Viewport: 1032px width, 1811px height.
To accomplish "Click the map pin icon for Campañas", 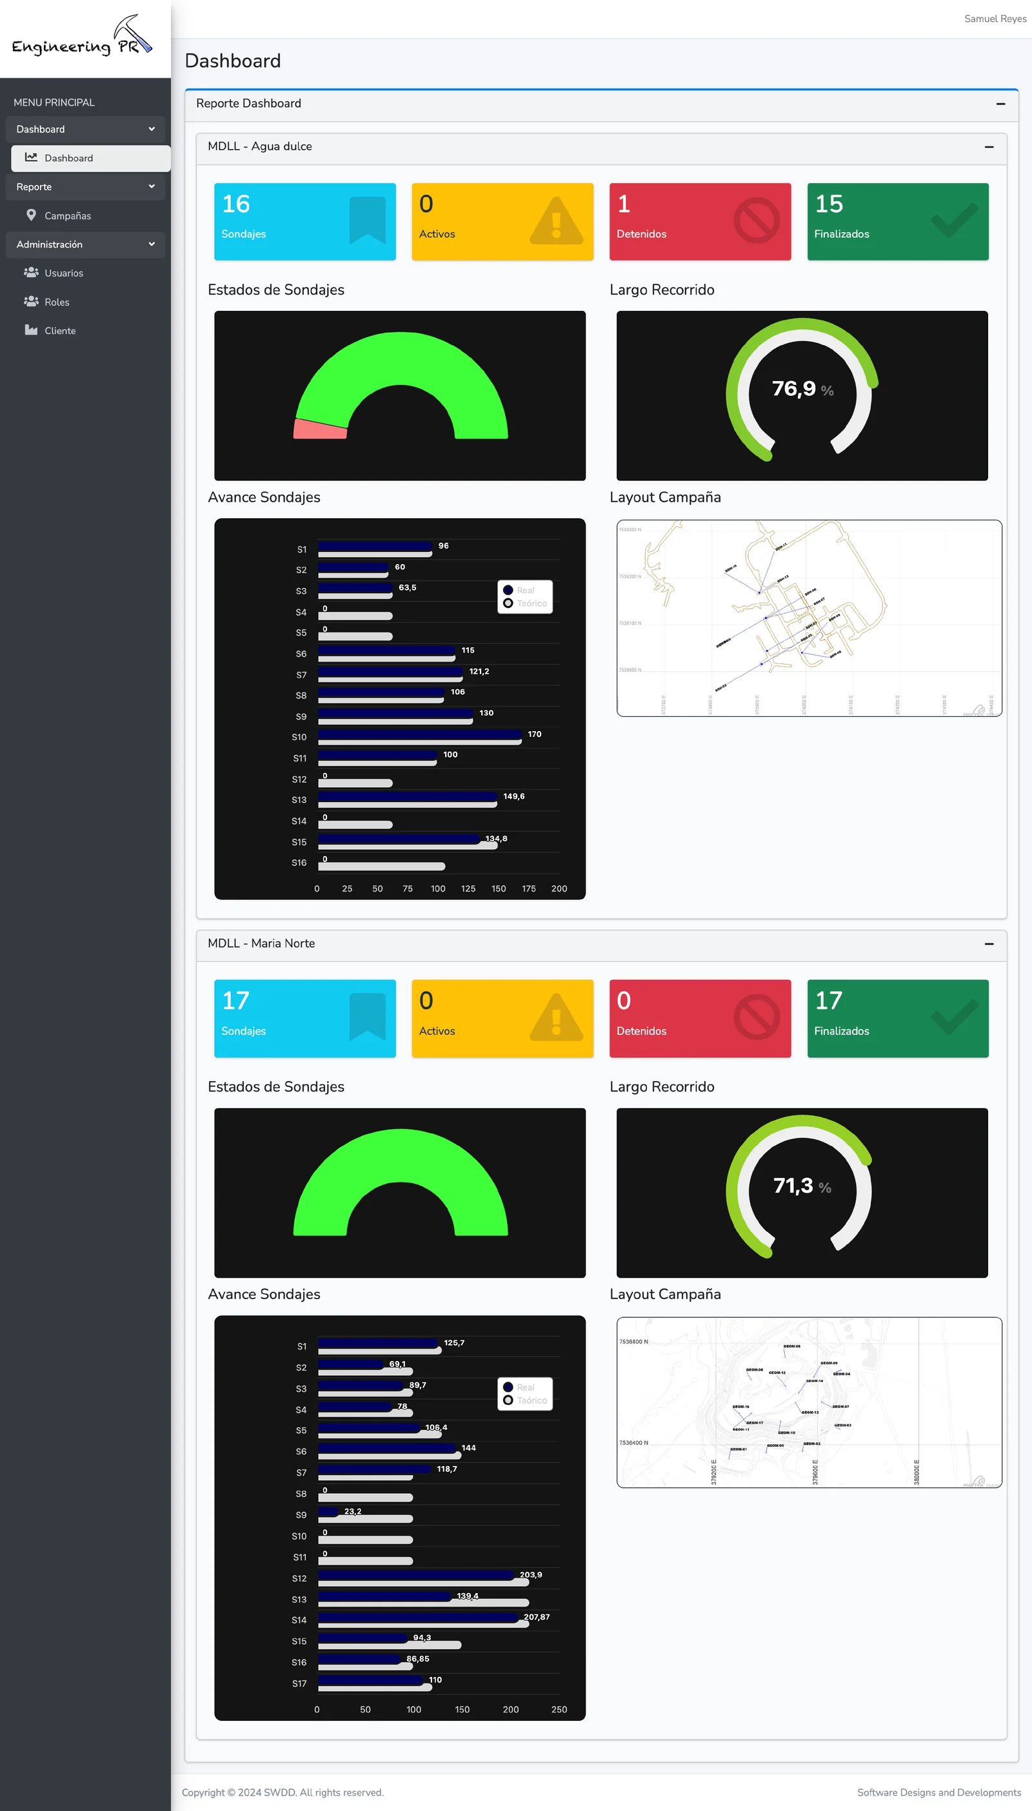I will [31, 215].
